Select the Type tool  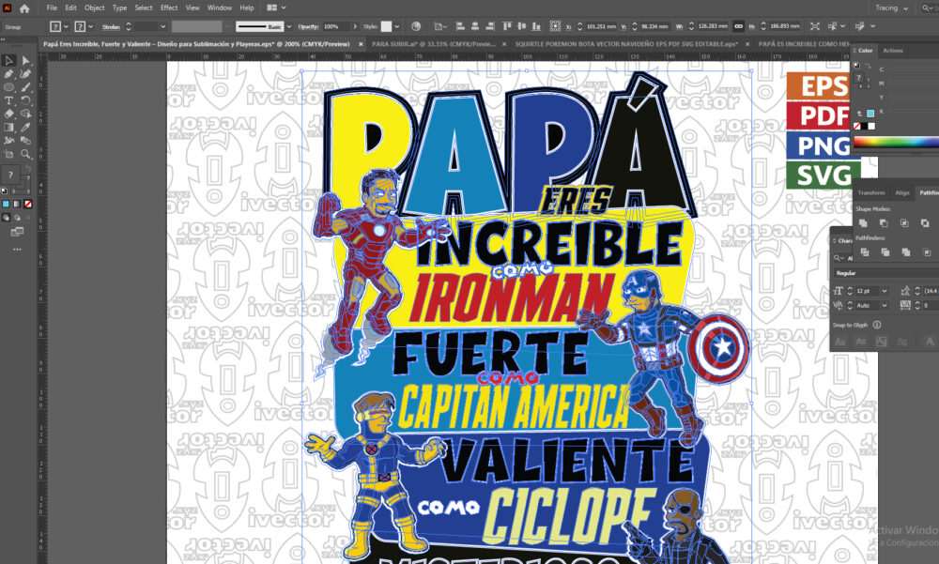(8, 100)
